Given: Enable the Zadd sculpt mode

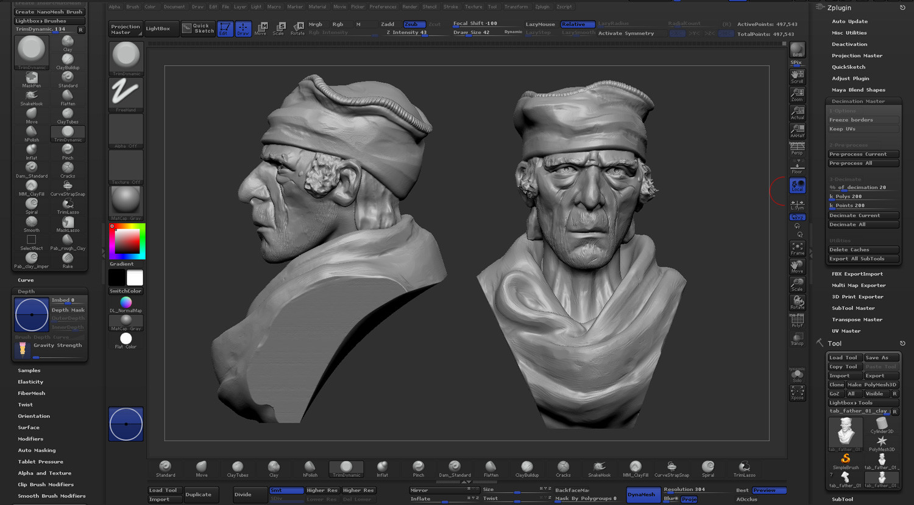Looking at the screenshot, I should point(388,24).
